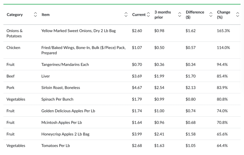The image size is (244, 155).
Task: Click sort arrows beside Change (%) header
Action: (x=237, y=15)
